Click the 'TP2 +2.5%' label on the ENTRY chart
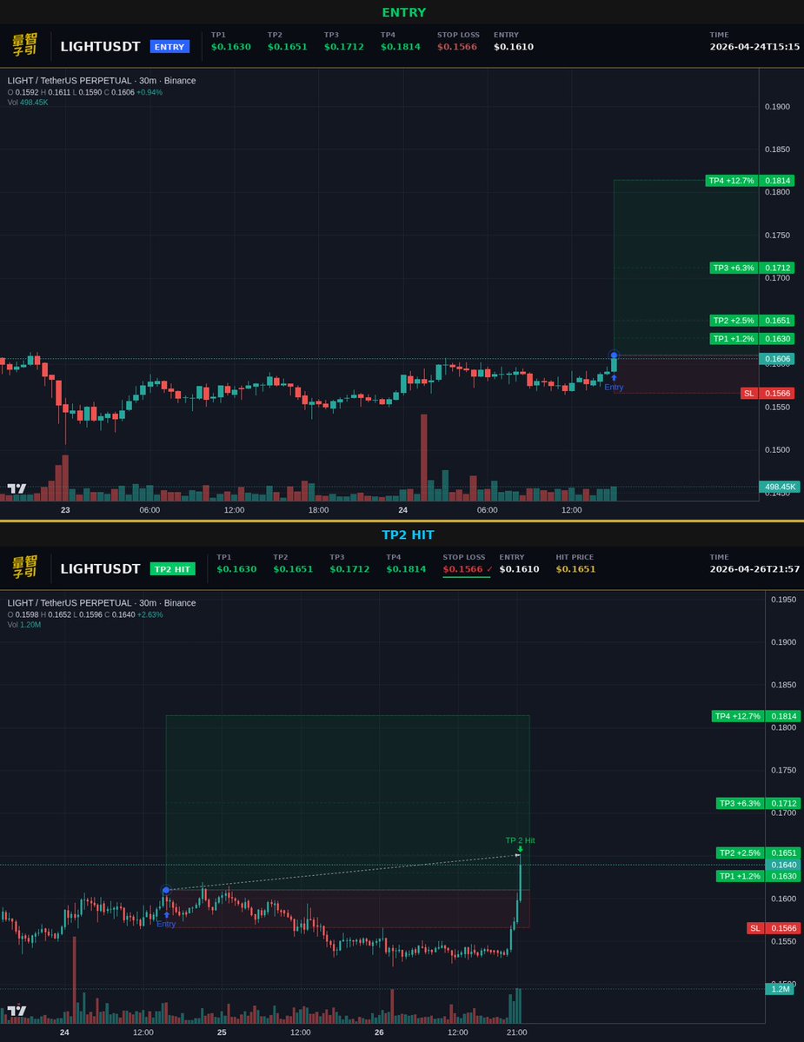The image size is (804, 1042). pyautogui.click(x=734, y=321)
